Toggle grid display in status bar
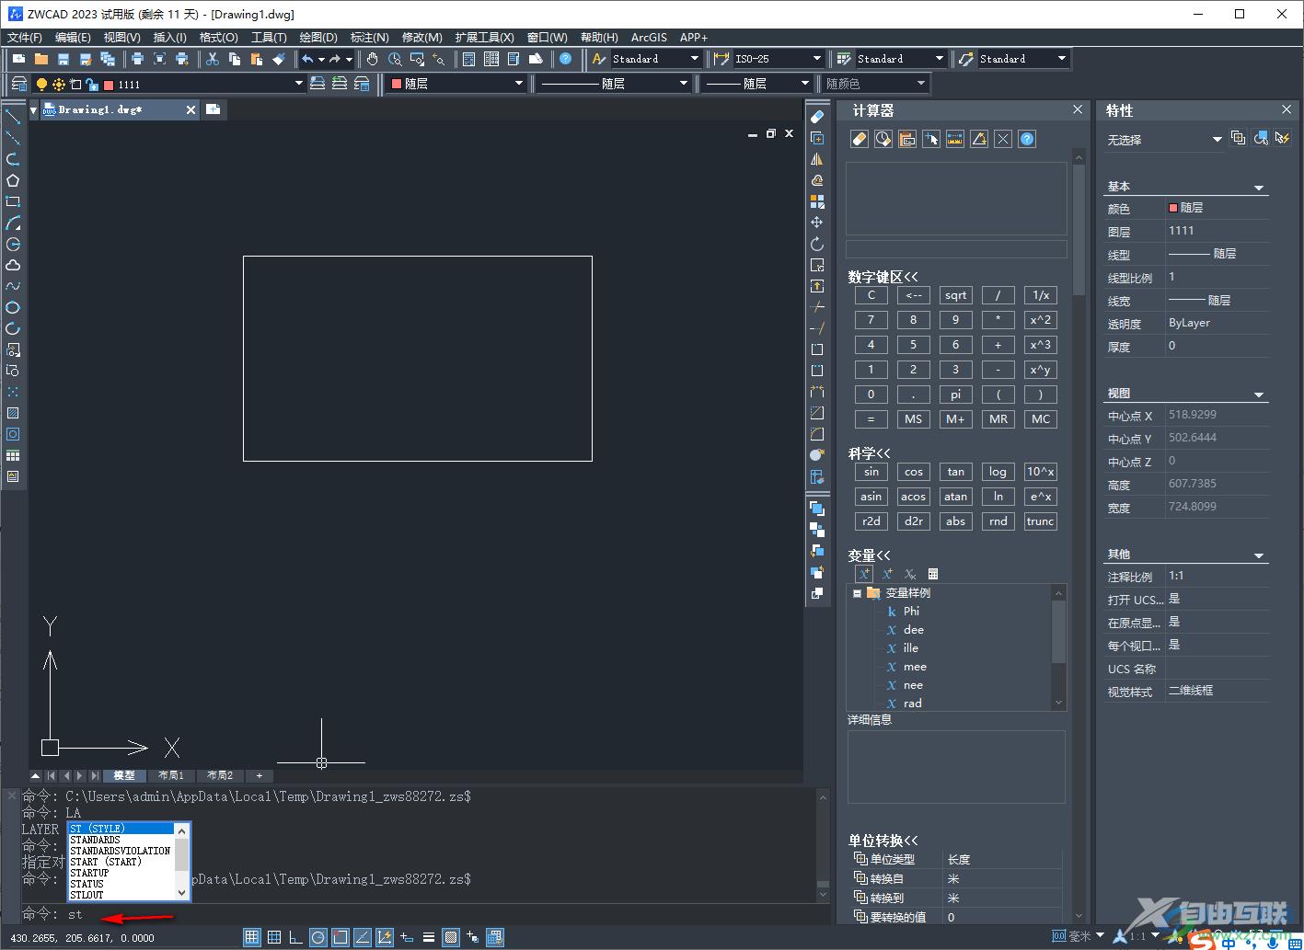The height and width of the screenshot is (950, 1304). click(x=274, y=937)
